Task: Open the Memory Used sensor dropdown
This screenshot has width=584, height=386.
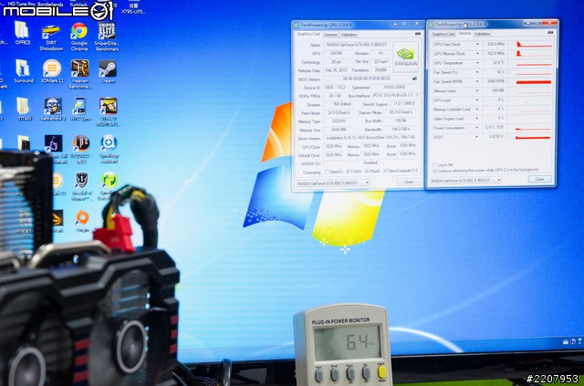Action: 477,91
